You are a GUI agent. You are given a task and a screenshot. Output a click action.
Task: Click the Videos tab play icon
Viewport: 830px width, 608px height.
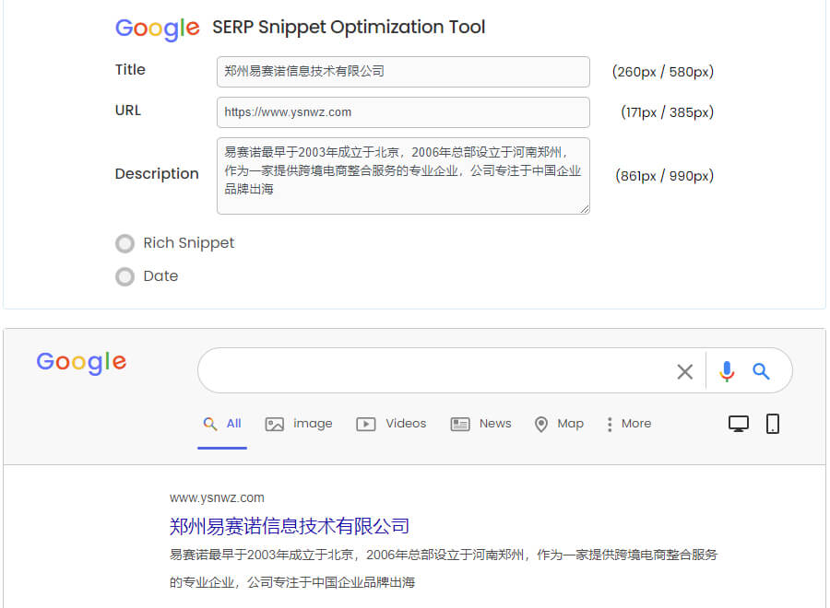tap(366, 424)
